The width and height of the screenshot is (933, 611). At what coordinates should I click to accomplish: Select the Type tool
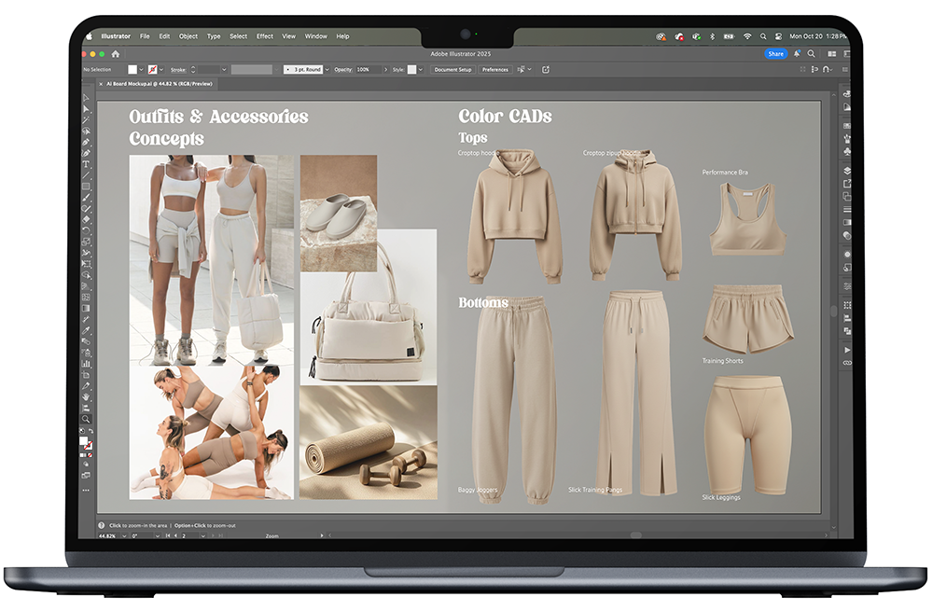pos(86,163)
